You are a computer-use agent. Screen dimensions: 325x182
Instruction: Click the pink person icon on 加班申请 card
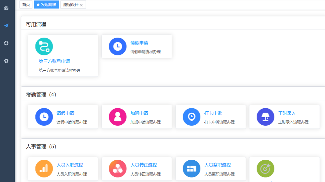[118, 117]
